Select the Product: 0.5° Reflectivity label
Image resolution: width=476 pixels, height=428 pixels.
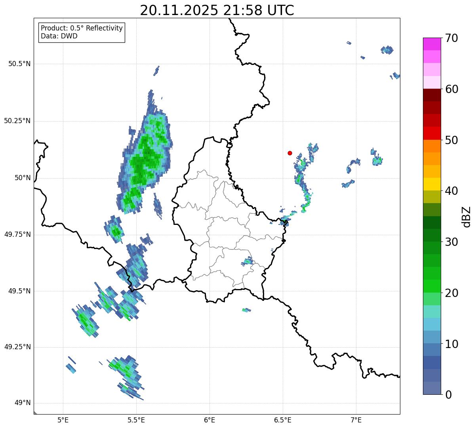(x=82, y=29)
